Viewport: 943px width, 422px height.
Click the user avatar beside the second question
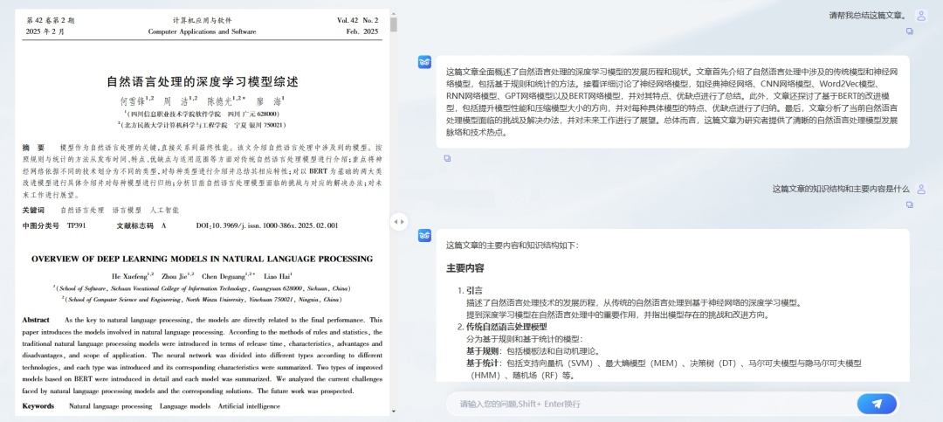920,189
